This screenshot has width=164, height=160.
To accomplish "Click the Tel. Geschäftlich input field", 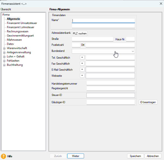I will (x=110, y=58).
